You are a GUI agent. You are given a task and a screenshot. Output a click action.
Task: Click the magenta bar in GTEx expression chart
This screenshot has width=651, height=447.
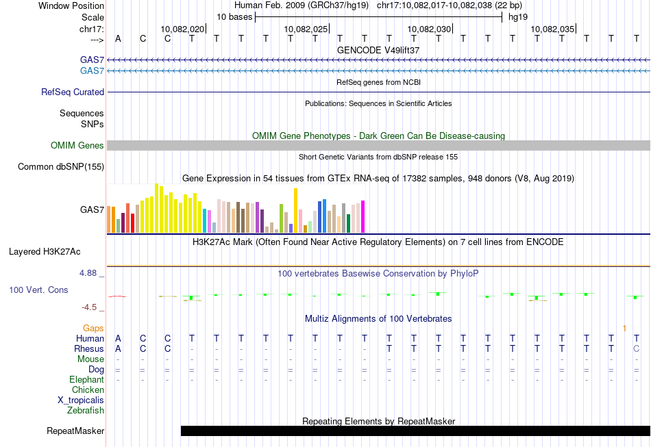[x=363, y=216]
